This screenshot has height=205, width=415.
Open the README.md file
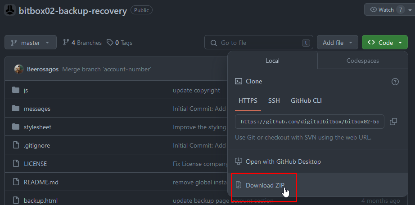(41, 182)
